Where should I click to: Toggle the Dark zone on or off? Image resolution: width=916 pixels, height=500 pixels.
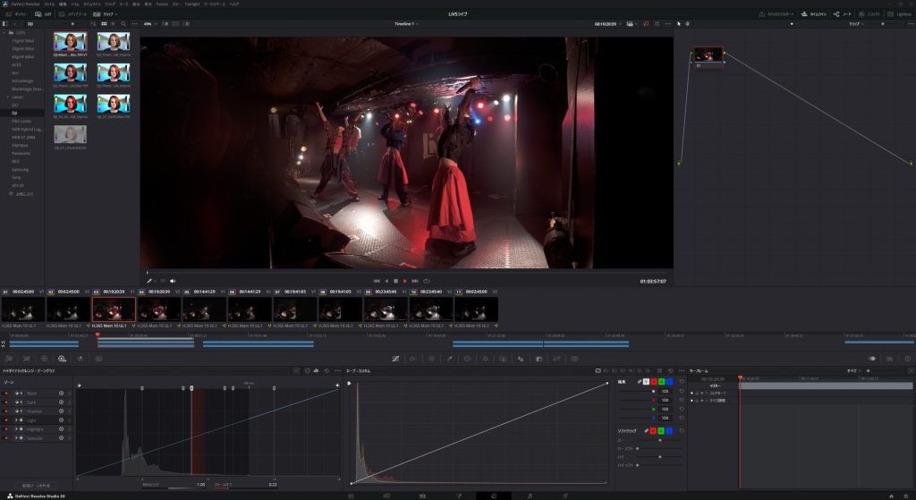pyautogui.click(x=6, y=403)
